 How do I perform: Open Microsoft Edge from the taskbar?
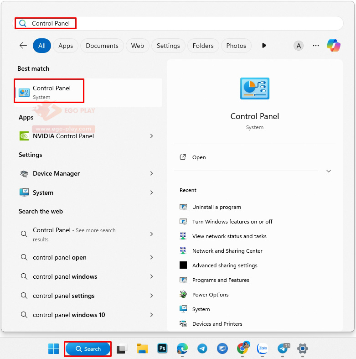coord(182,349)
